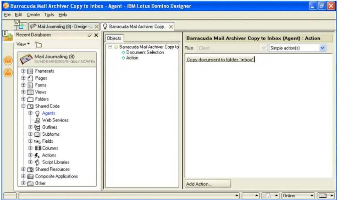Expand the Views node
This screenshot has height=200, width=337.
pyautogui.click(x=24, y=92)
